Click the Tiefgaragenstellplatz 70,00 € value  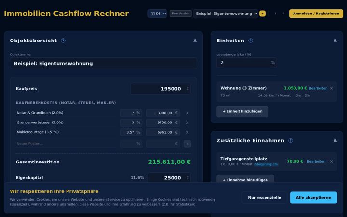pos(295,161)
